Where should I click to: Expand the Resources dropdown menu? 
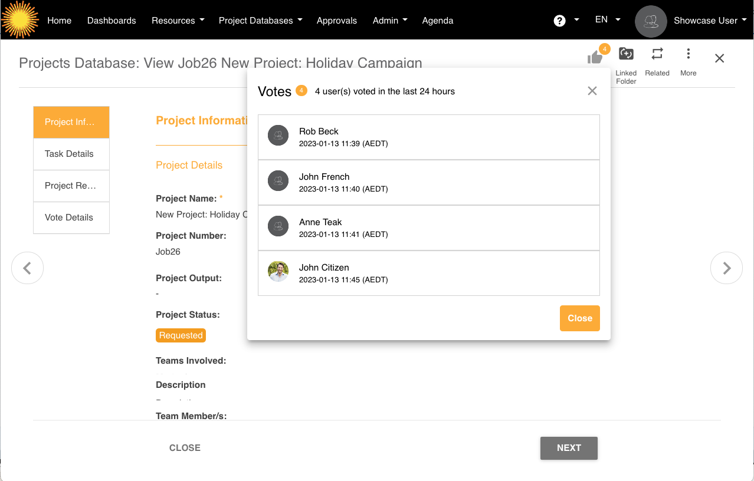click(178, 20)
